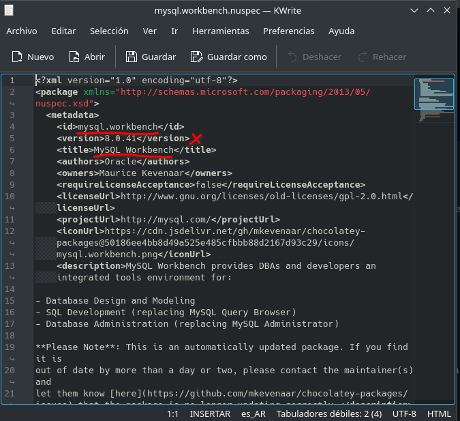Screen dimensions: 460x421
Task: Open the es_AR dictionary language selector
Action: tap(254, 414)
